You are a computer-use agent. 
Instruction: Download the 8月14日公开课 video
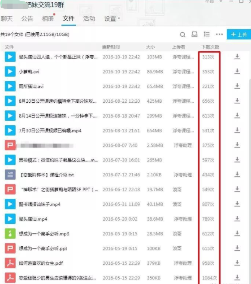tap(237, 116)
